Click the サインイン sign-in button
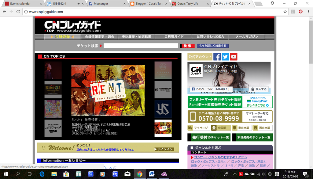Image resolution: width=313 pixels, height=179 pixels. (164, 149)
